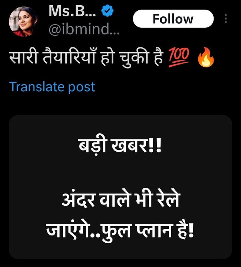
Task: Click the 'बड़ी खबर!!' headline in image
Action: pyautogui.click(x=120, y=146)
